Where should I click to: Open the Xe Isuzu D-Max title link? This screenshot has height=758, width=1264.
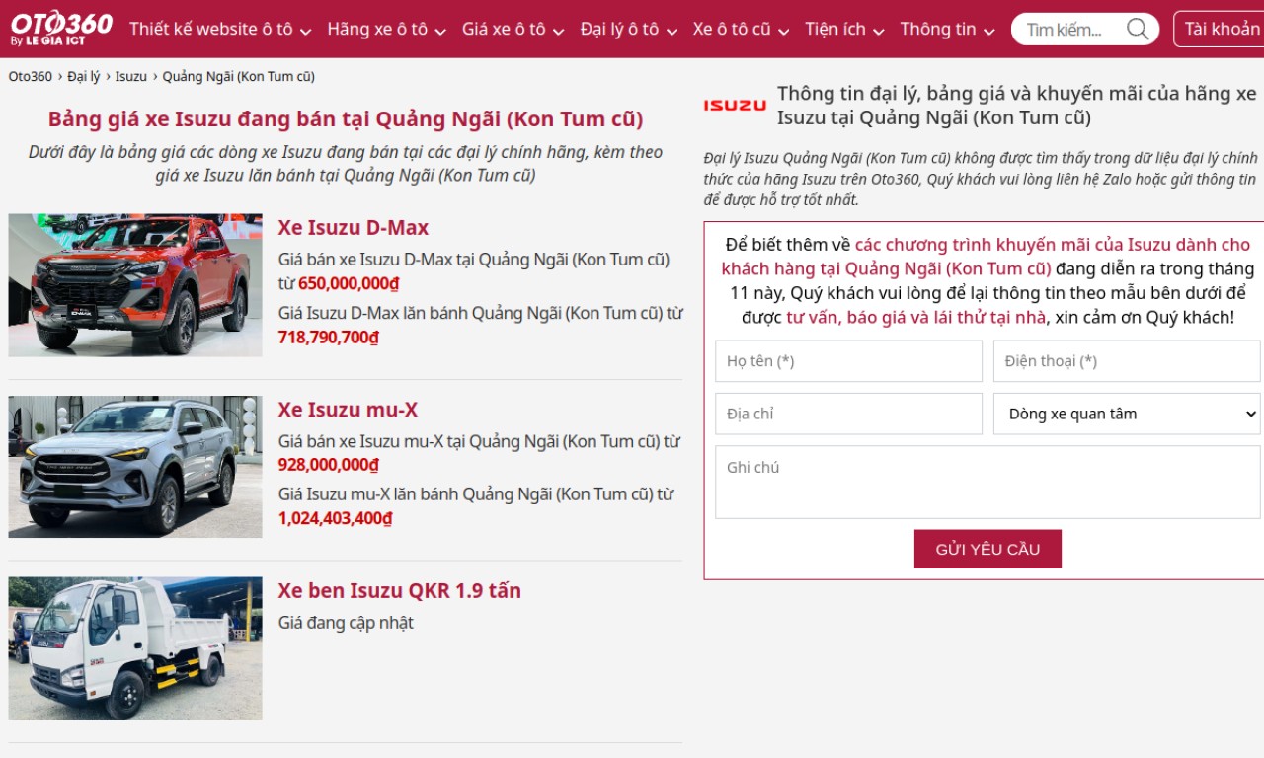click(x=354, y=227)
